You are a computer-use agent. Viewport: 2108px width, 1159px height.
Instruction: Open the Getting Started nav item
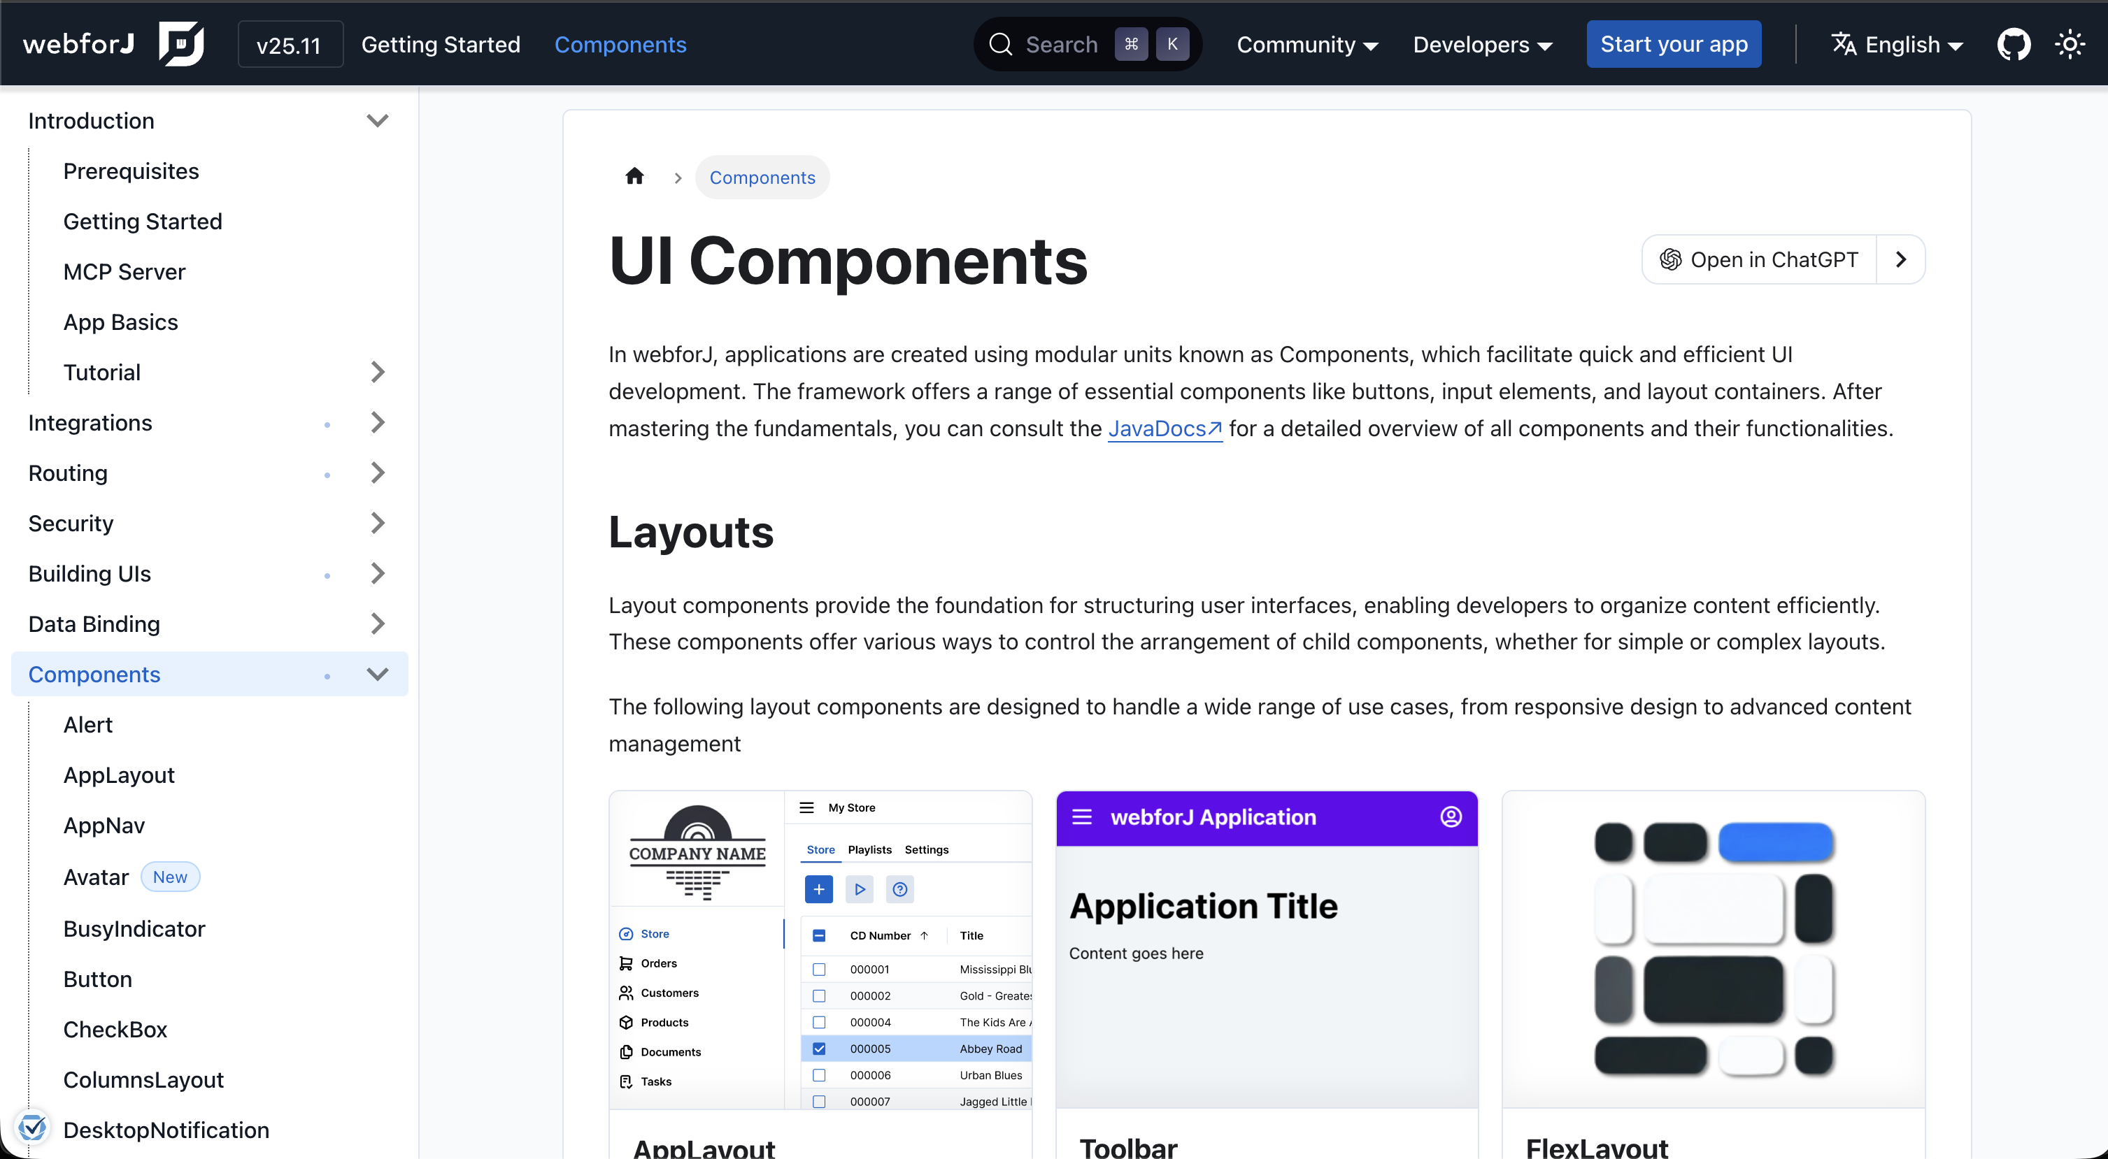(440, 44)
